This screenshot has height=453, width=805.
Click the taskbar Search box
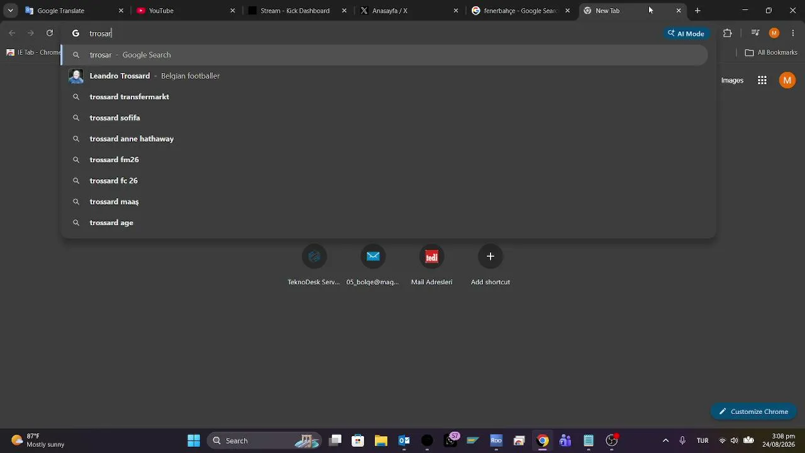[x=264, y=440]
